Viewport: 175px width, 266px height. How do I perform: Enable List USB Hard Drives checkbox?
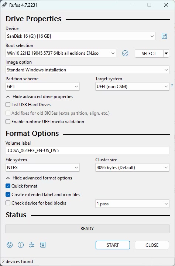tap(8, 104)
